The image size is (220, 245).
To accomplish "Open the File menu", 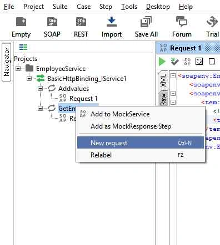I will (9, 7).
